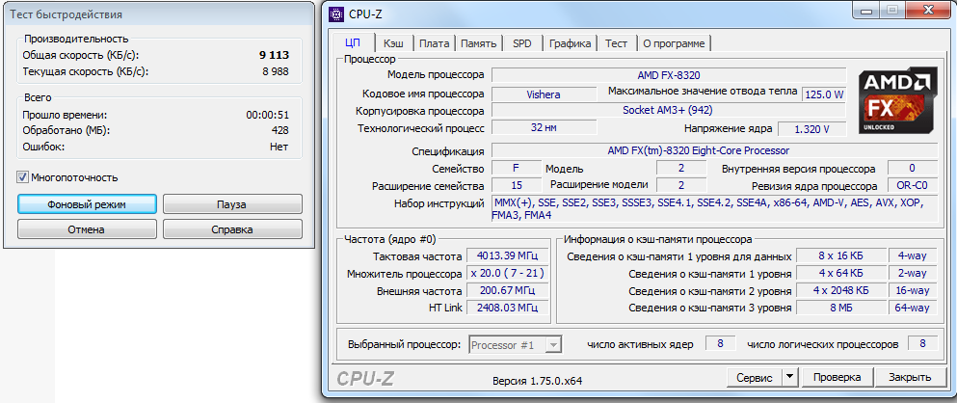The width and height of the screenshot is (957, 403).
Task: Click the 200.67 МГц external frequency value
Action: (508, 290)
